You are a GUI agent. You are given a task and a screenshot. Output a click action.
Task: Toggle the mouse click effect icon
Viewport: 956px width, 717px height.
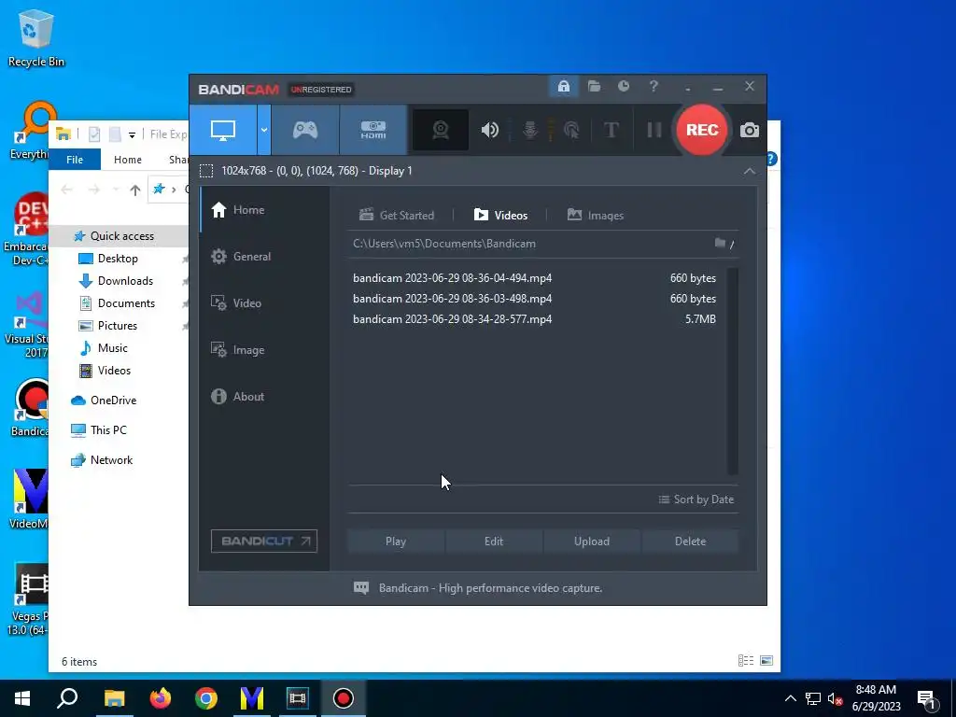point(571,130)
